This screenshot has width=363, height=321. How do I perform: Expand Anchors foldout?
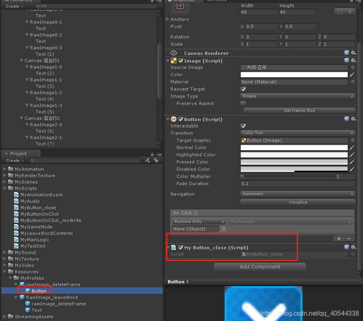coord(168,19)
